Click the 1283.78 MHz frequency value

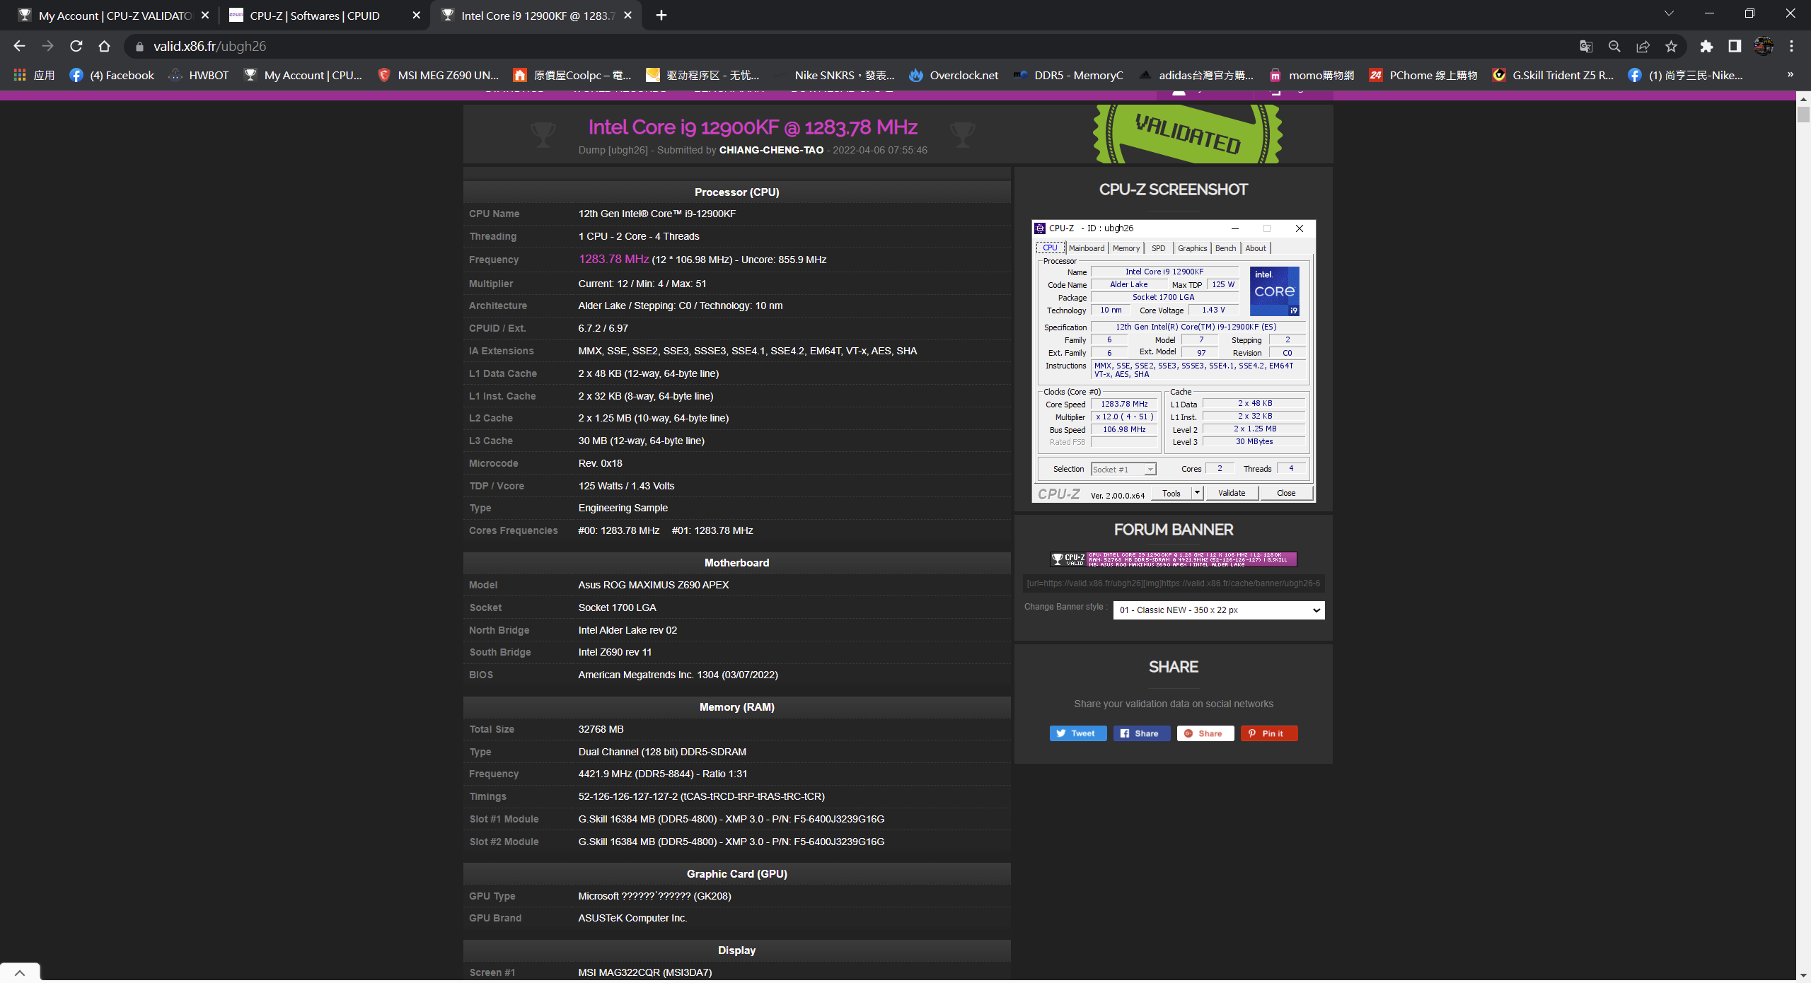(x=613, y=259)
